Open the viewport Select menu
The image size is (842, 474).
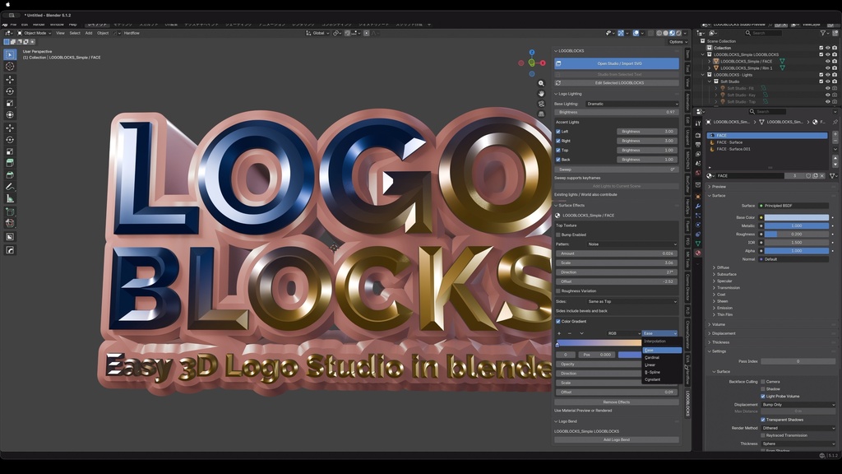pyautogui.click(x=75, y=33)
